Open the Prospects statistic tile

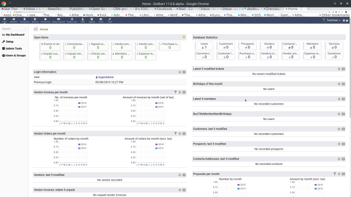click(x=247, y=45)
